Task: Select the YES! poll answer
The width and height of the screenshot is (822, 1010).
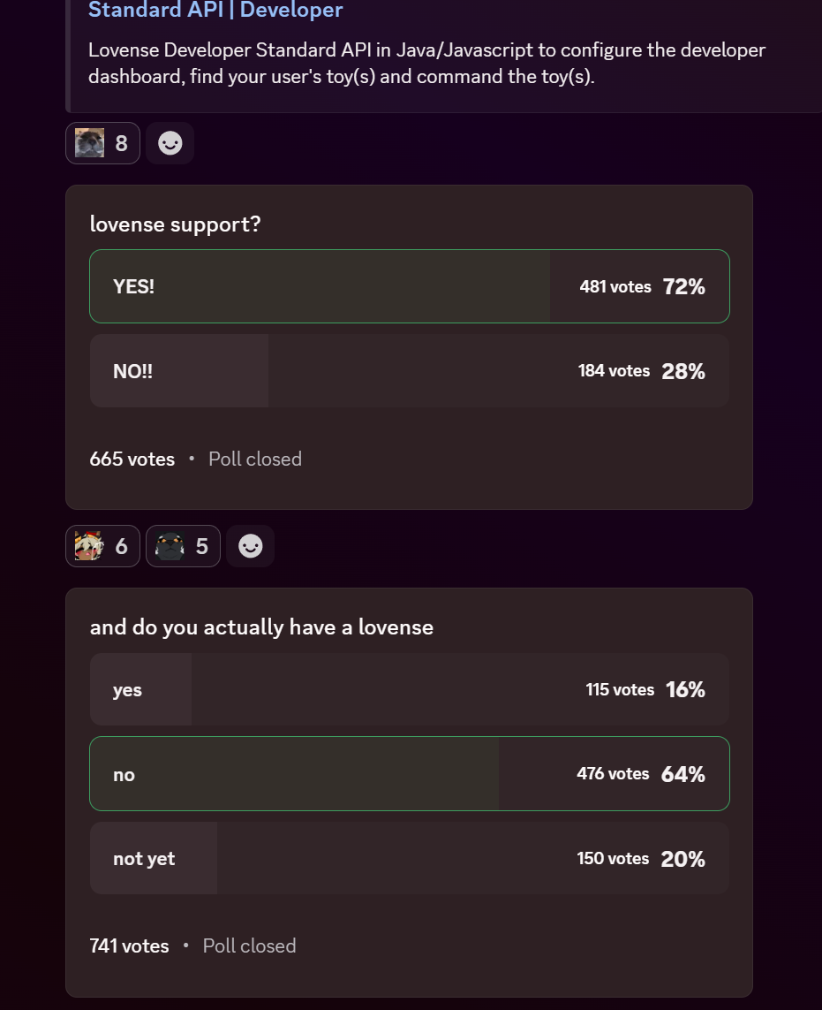Action: coord(320,286)
